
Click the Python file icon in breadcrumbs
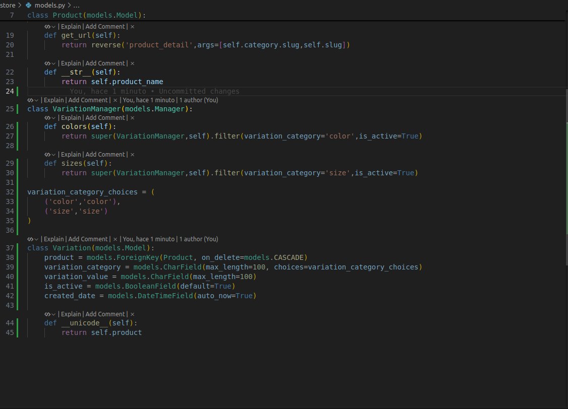pos(29,6)
